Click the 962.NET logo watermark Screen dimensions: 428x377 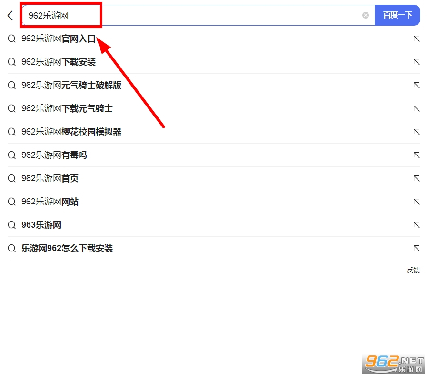[x=394, y=364]
